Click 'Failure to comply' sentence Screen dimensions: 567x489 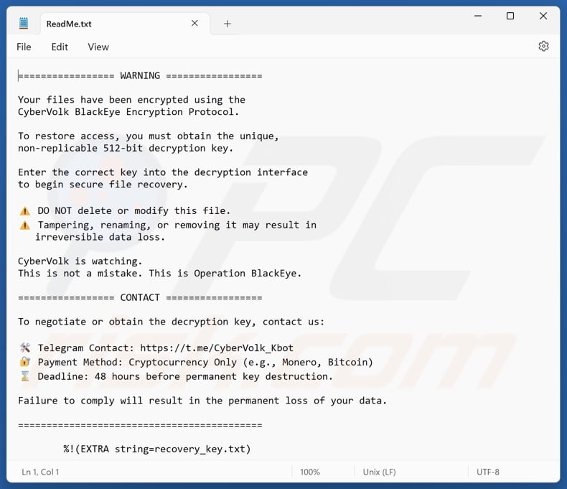202,401
